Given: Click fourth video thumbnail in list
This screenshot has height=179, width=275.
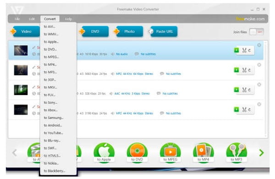Looking at the screenshot, I should pyautogui.click(x=21, y=110).
